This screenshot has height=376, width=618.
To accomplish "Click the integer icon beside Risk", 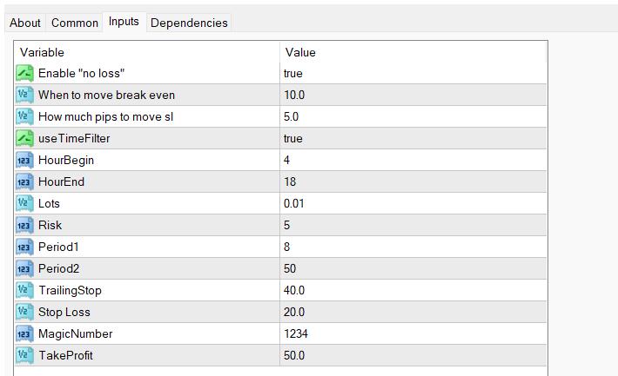I will [24, 226].
